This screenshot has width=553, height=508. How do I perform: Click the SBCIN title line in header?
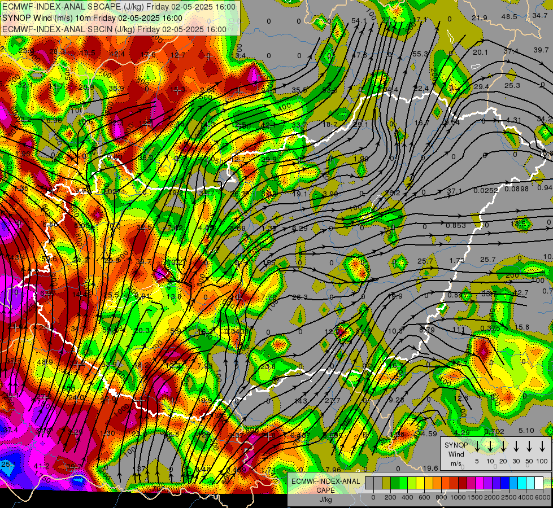point(114,29)
